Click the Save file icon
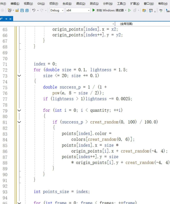 click(x=22, y=10)
